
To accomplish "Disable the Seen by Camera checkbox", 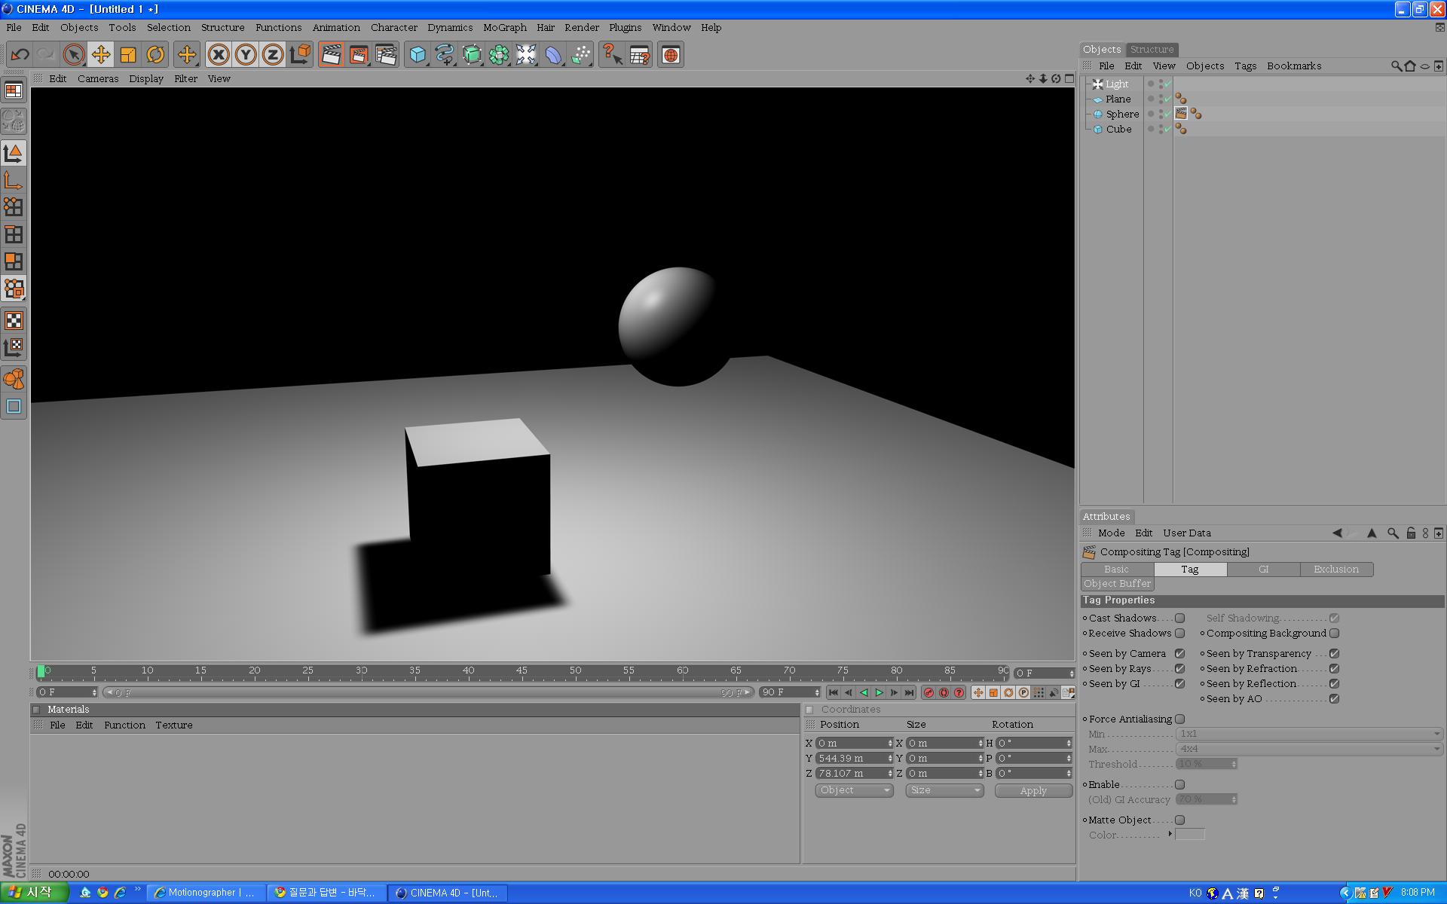I will (x=1180, y=653).
